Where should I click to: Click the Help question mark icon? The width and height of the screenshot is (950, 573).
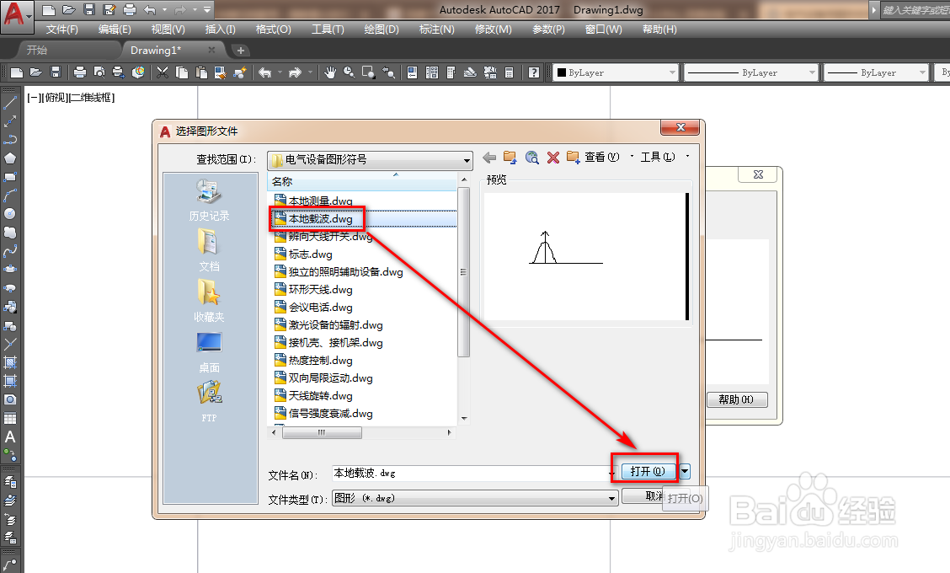click(534, 72)
